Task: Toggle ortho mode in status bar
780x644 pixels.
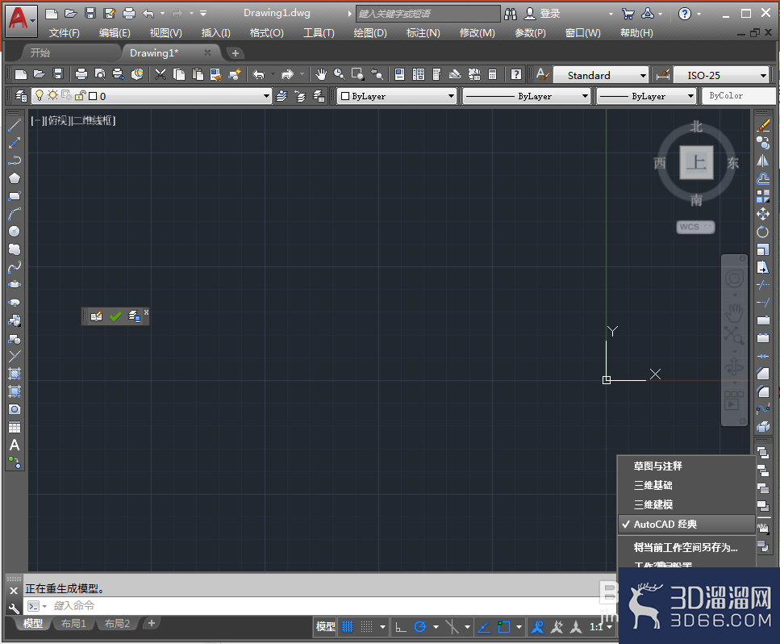Action: click(401, 626)
